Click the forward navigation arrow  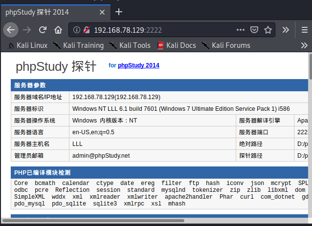(27, 30)
